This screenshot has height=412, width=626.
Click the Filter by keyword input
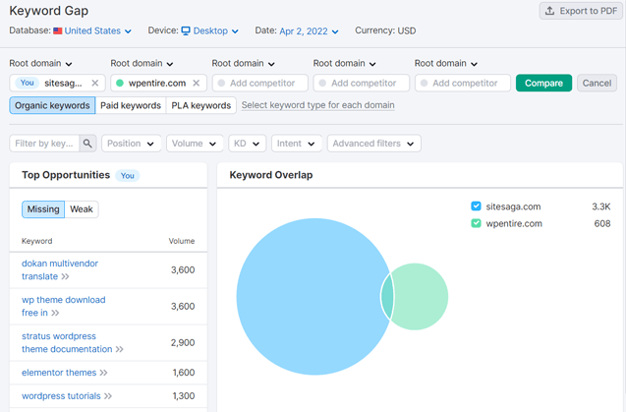click(x=44, y=144)
